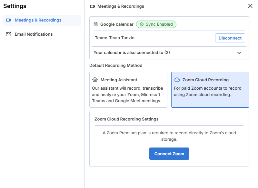Click the Sync Enabled status badge
Viewport: 258px width, 188px height.
coord(156,24)
